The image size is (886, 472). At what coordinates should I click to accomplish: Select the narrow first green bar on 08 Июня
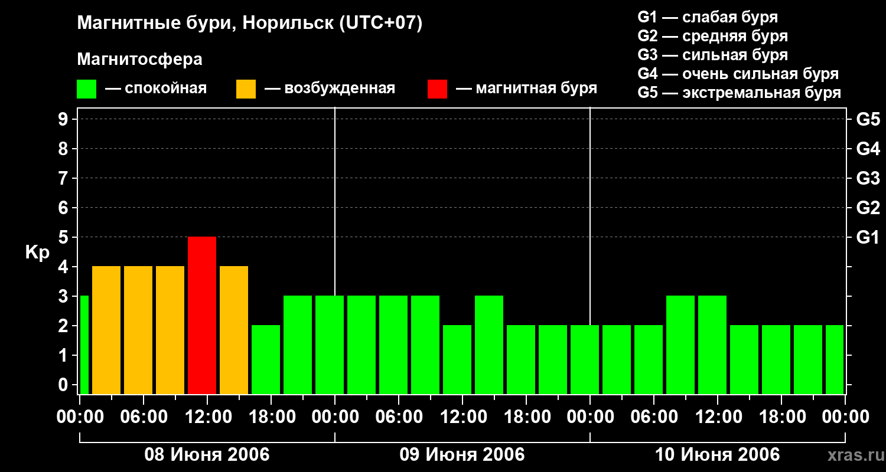coord(84,345)
